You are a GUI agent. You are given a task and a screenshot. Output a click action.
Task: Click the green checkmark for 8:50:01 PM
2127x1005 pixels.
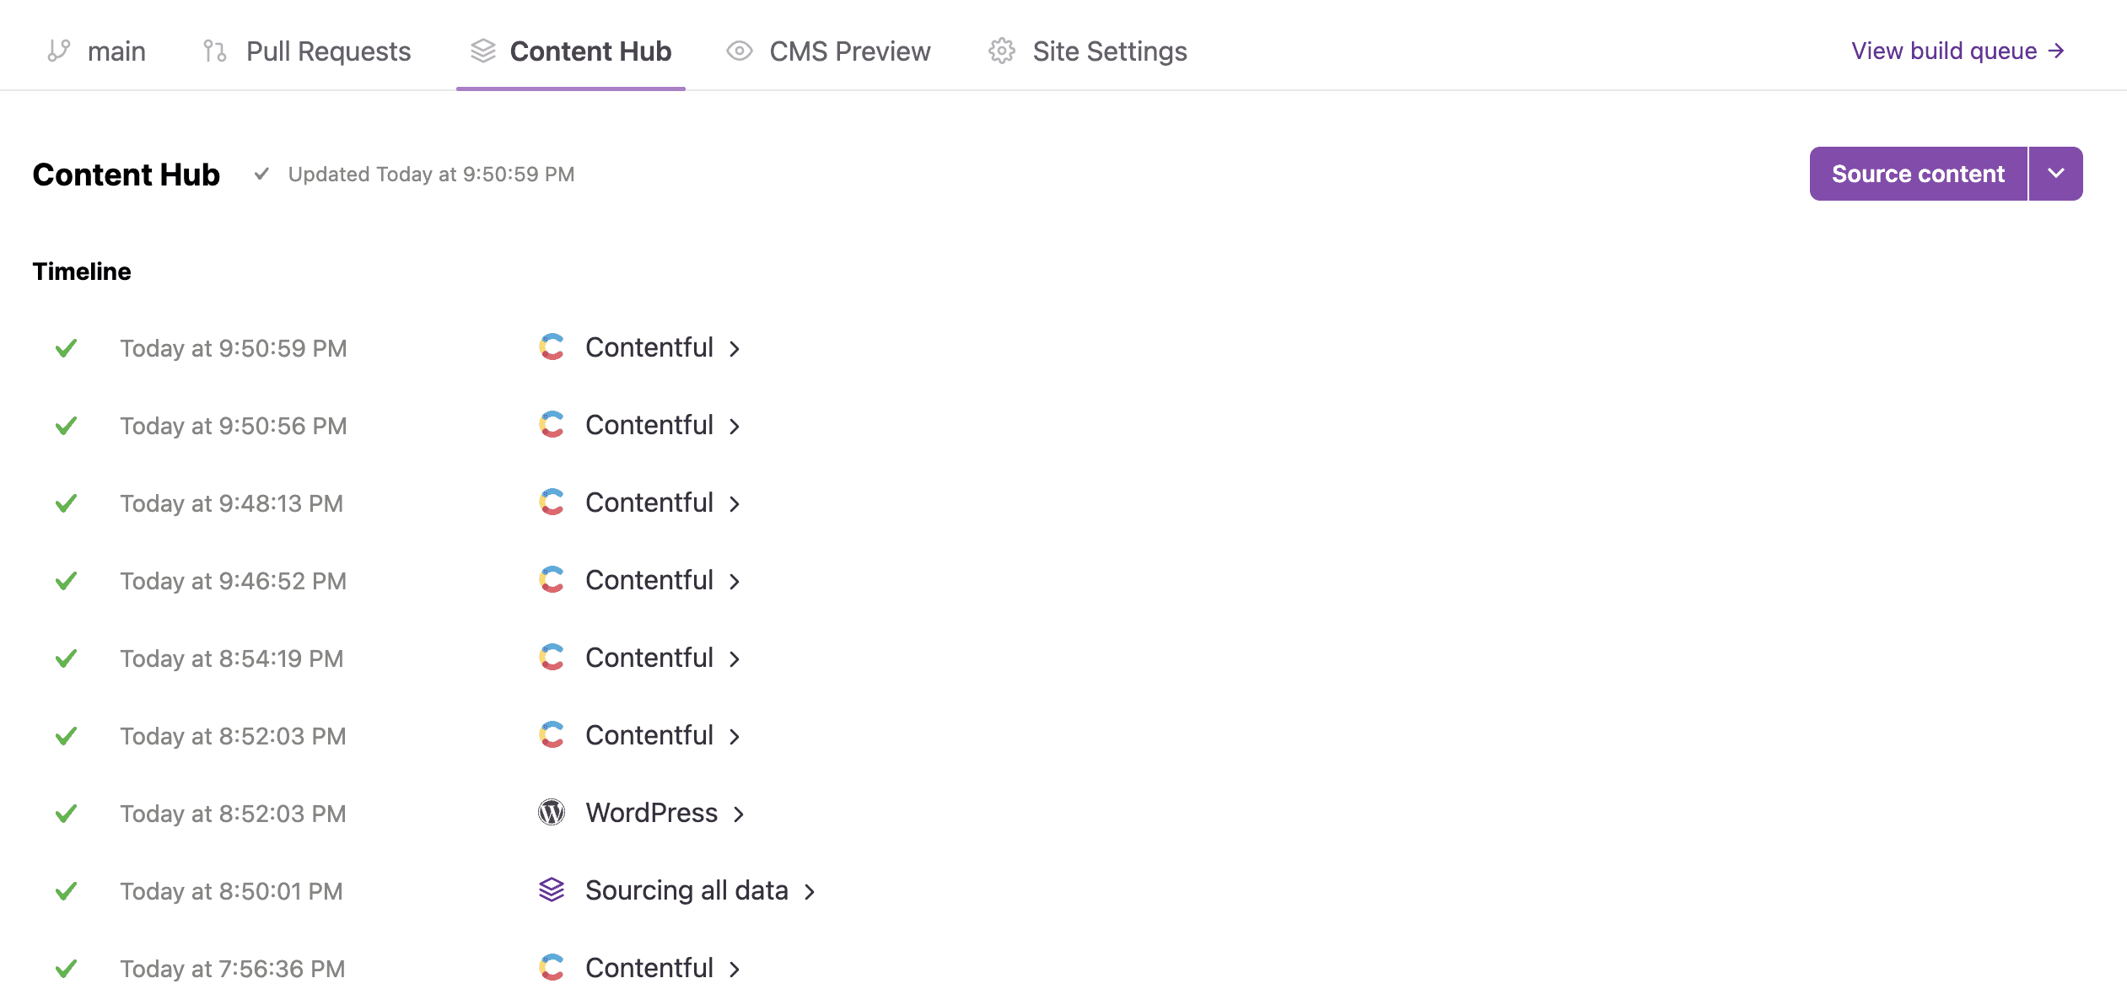(x=66, y=891)
